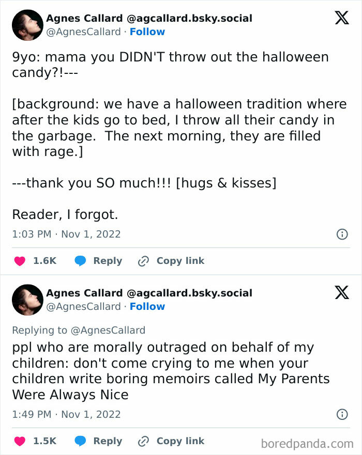
Task: Follow Agnes Callard from the reply tweet
Action: tap(148, 306)
